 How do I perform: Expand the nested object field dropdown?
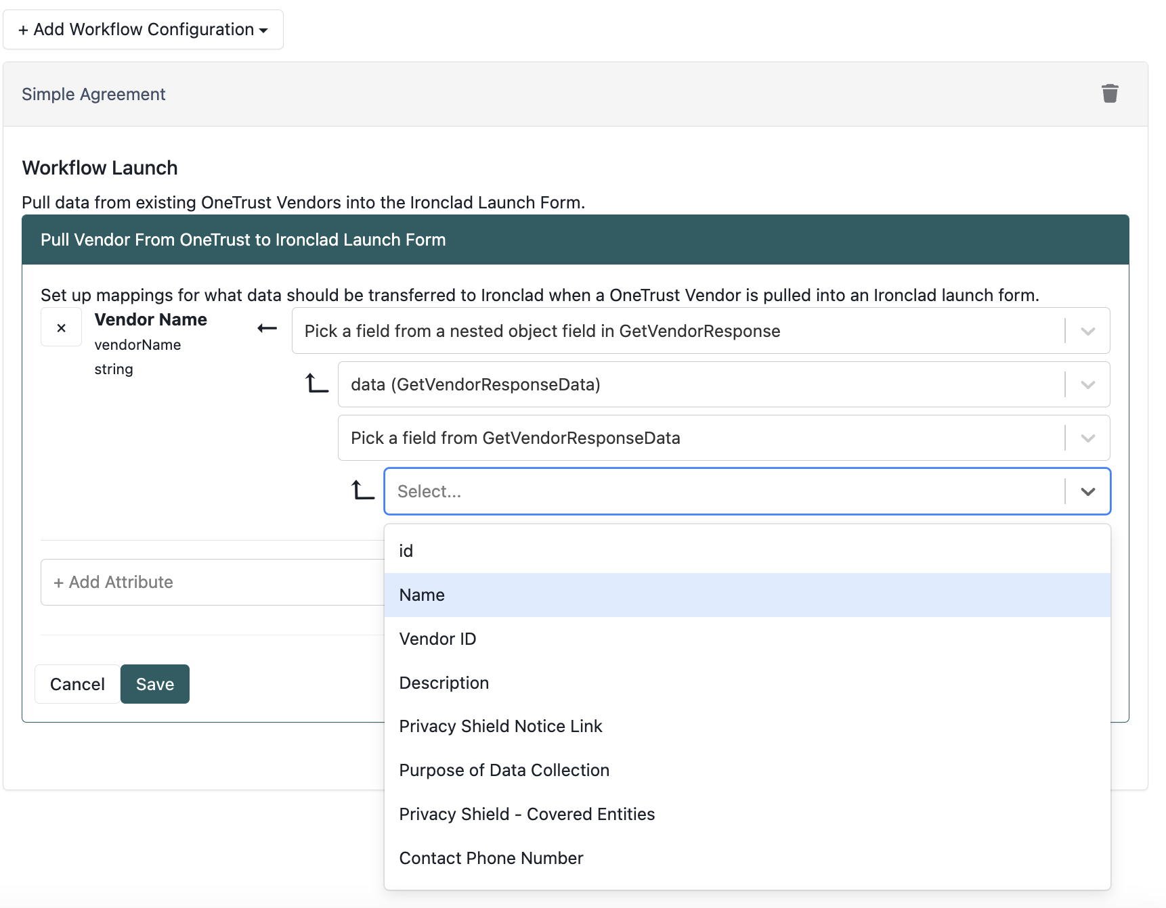click(x=700, y=331)
